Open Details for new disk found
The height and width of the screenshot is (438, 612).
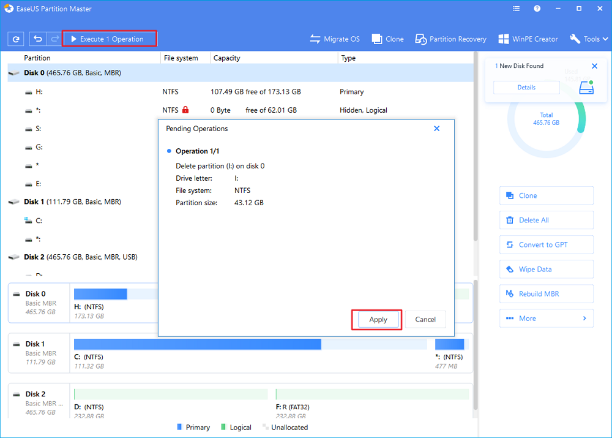click(x=526, y=88)
